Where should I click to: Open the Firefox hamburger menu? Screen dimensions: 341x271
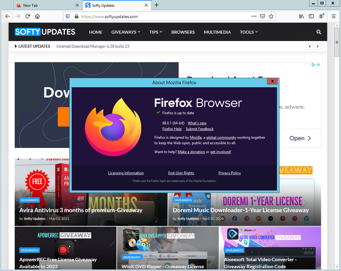point(334,16)
